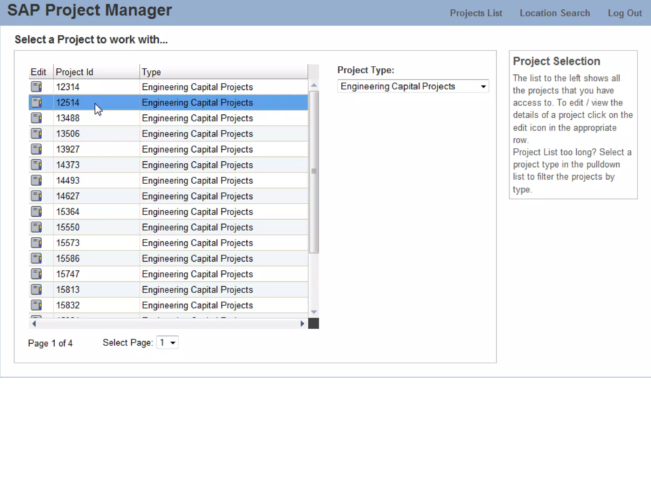This screenshot has width=651, height=488.
Task: Open Projects List in top navigation
Action: click(476, 13)
